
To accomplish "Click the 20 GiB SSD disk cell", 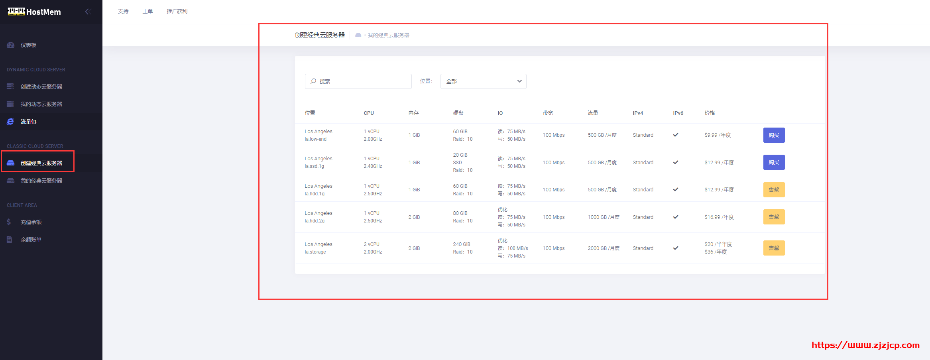I will point(463,162).
